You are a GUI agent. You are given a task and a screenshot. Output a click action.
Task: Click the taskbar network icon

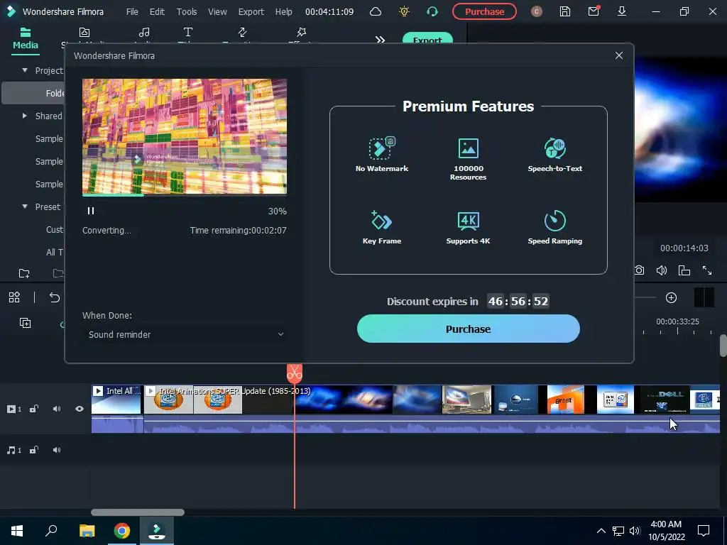[618, 531]
